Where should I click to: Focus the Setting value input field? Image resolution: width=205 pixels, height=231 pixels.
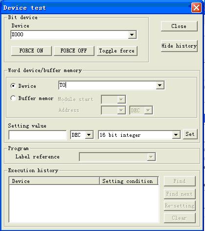pos(38,135)
